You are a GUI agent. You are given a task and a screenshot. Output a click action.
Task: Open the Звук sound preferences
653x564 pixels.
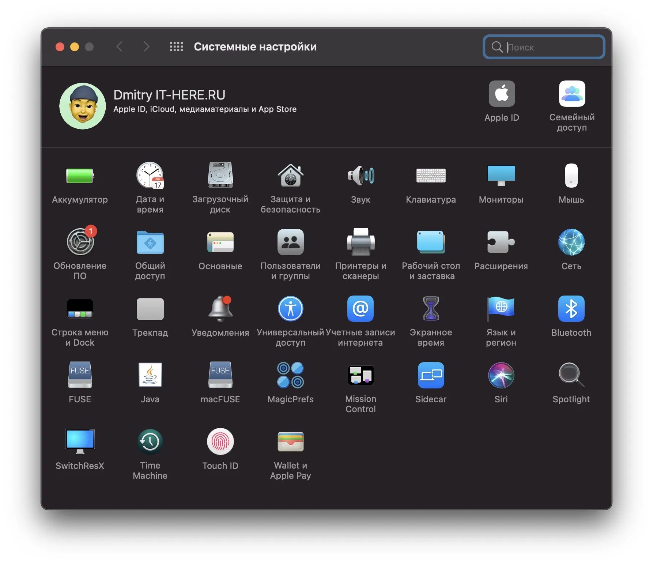point(361,176)
